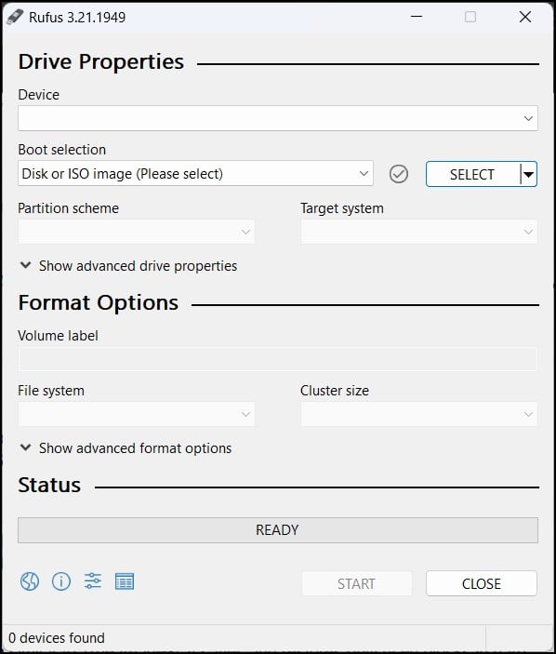Click the SELECT button
Image resolution: width=556 pixels, height=654 pixels.
pyautogui.click(x=472, y=174)
